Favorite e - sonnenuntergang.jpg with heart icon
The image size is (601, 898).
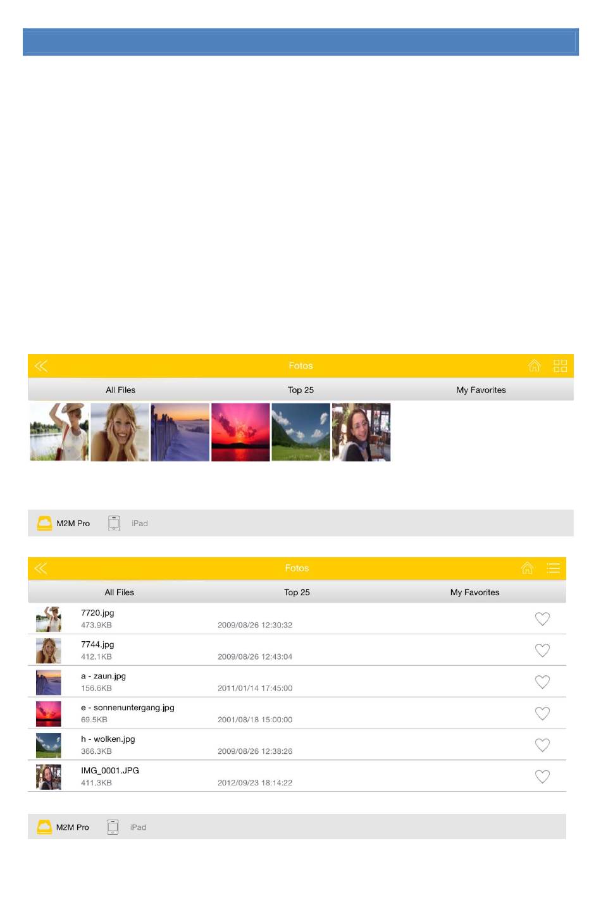(542, 714)
